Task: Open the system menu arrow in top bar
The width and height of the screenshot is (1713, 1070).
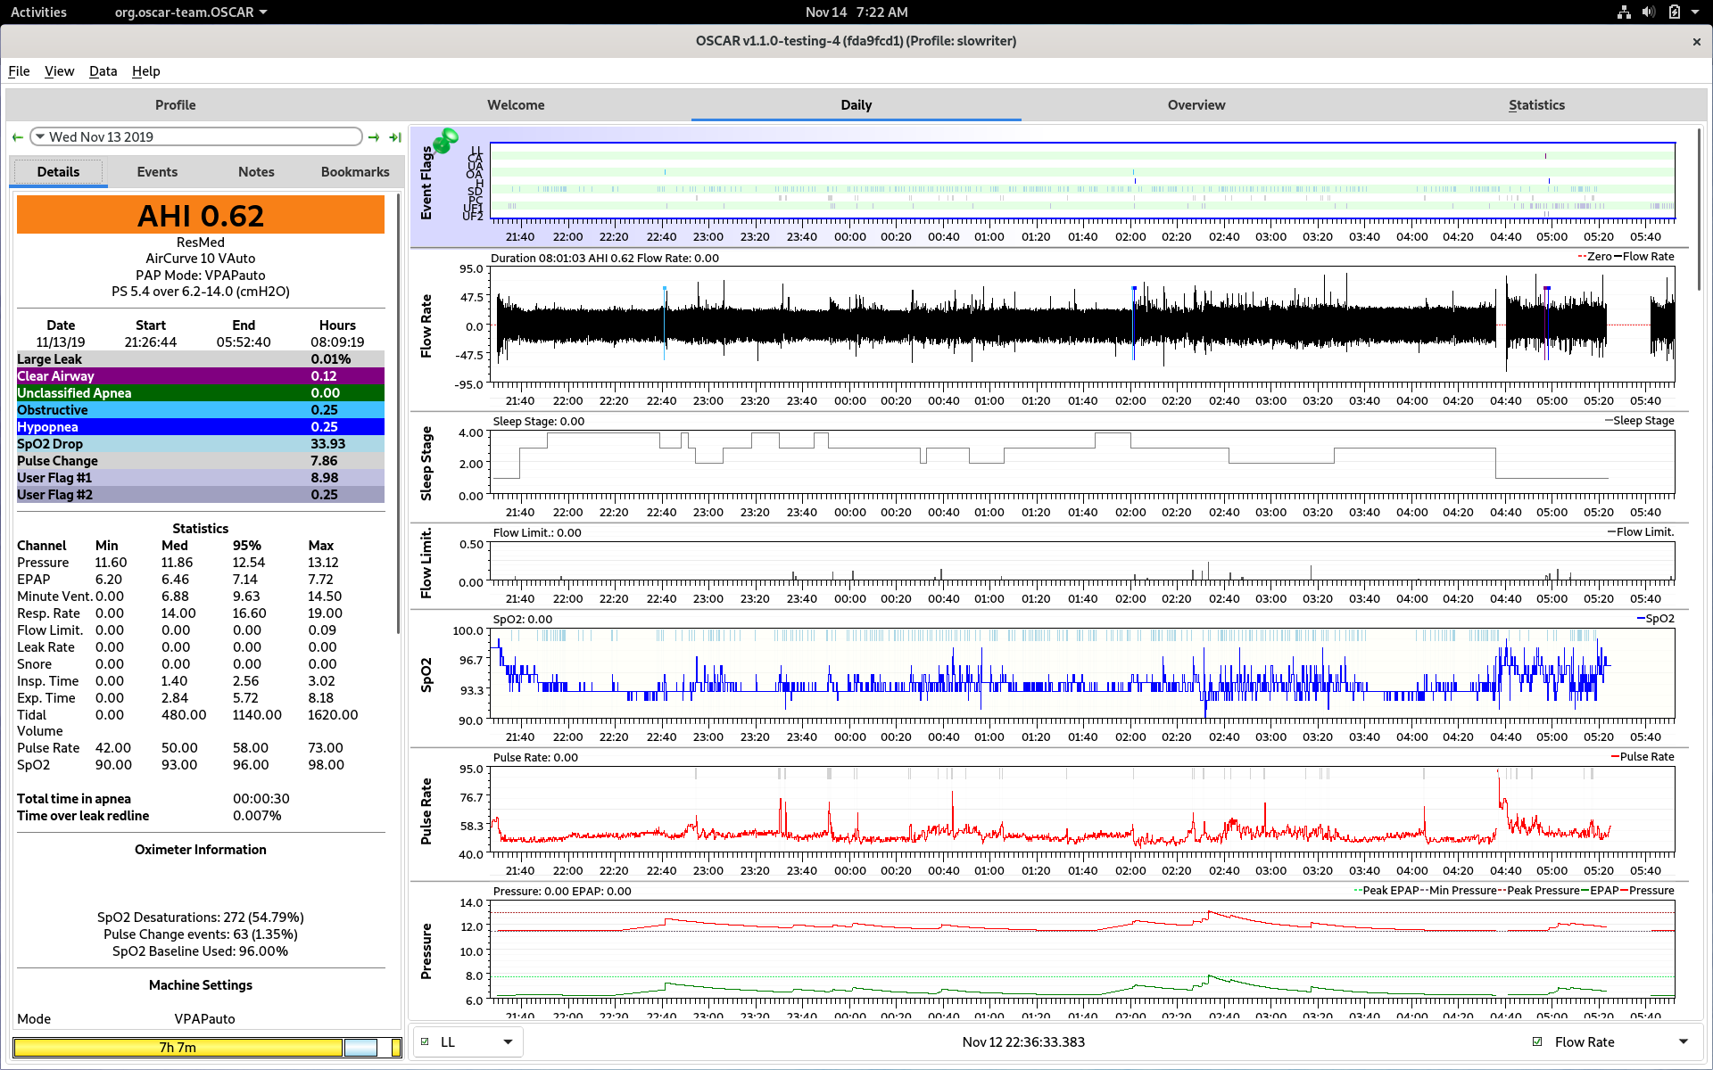Action: point(1695,12)
